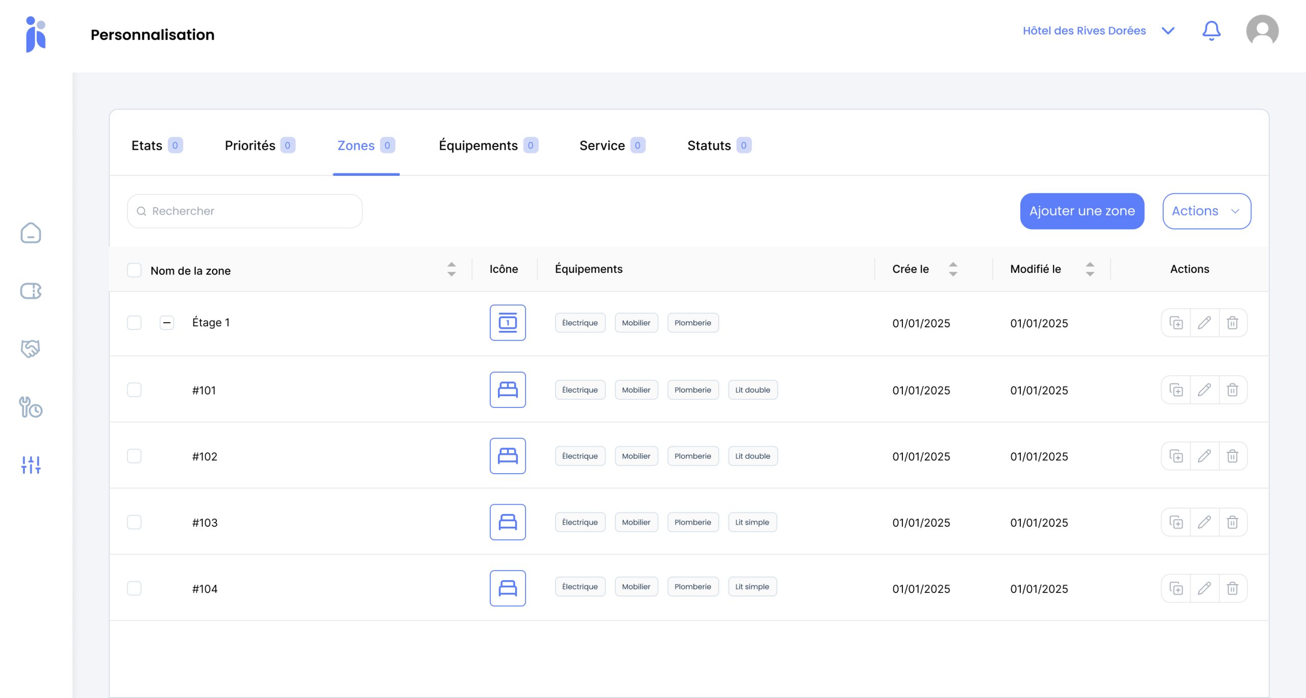This screenshot has width=1306, height=698.
Task: Open the sliders personalisation sidebar icon
Action: point(31,464)
